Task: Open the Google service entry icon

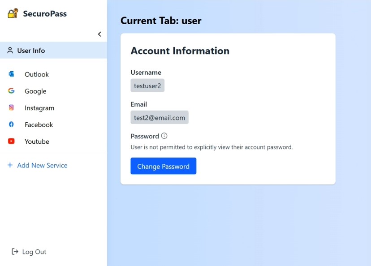Action: (11, 91)
